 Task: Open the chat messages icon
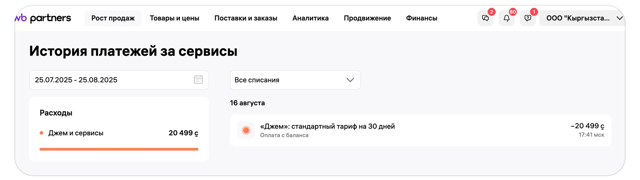(x=485, y=18)
